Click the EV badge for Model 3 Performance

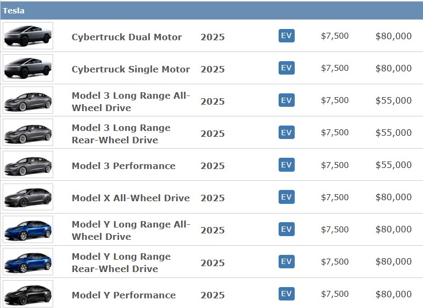coord(287,165)
